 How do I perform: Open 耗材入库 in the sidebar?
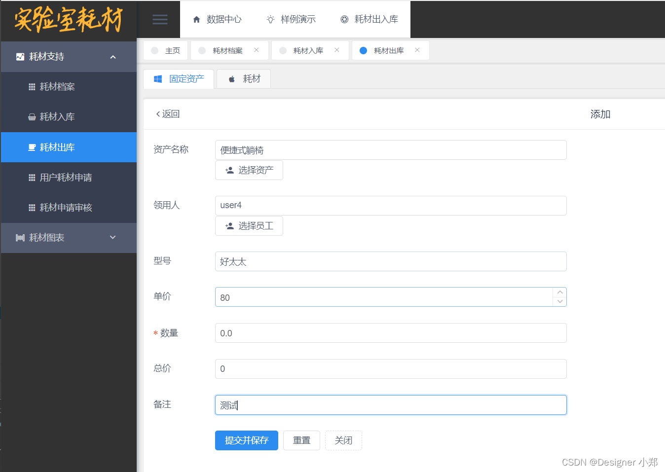[69, 117]
